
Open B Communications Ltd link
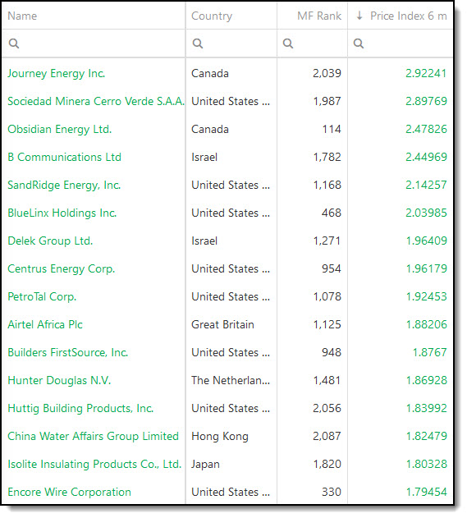tap(64, 157)
